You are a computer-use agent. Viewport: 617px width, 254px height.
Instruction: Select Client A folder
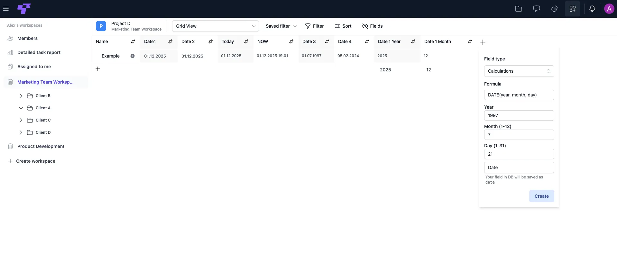43,108
